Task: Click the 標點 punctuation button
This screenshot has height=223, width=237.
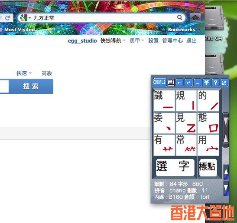Action: click(x=208, y=167)
